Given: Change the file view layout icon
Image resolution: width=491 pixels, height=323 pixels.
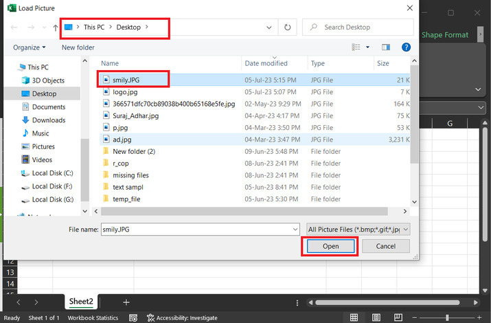Looking at the screenshot, I should [x=356, y=47].
